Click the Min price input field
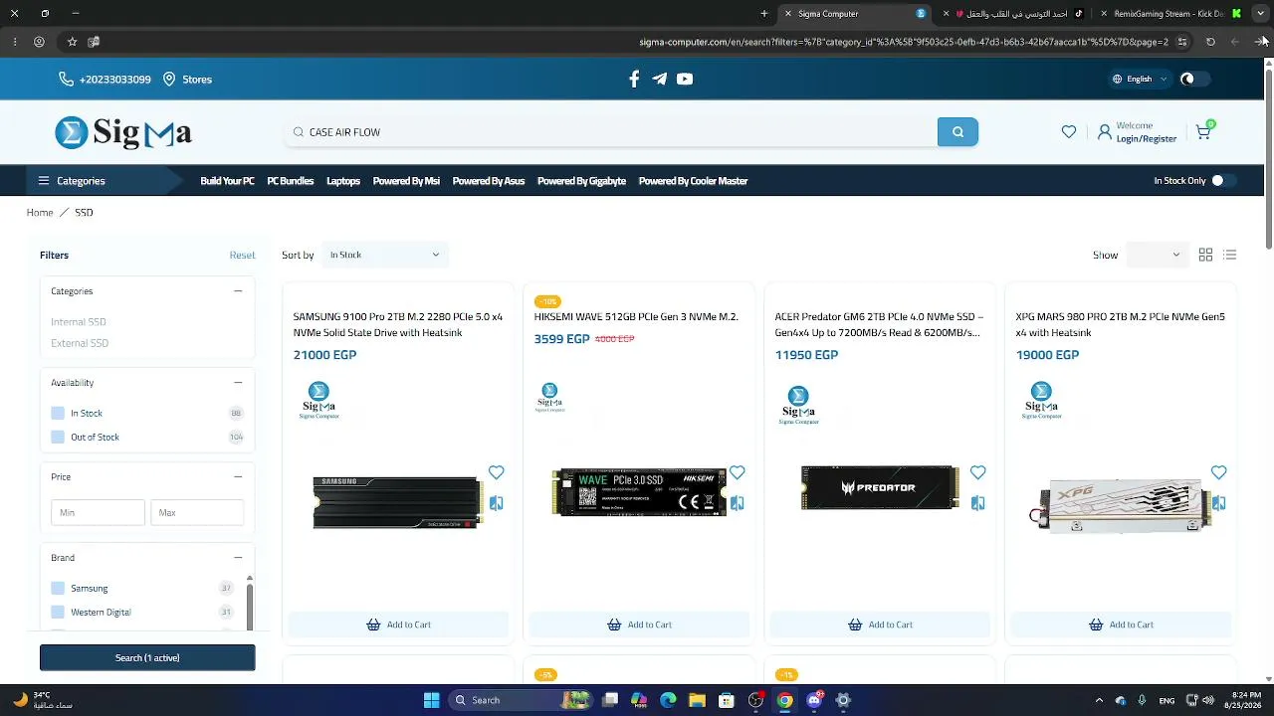 pos(98,512)
